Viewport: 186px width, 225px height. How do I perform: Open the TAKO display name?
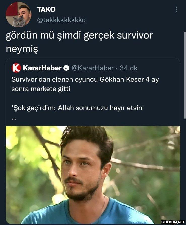(x=46, y=10)
